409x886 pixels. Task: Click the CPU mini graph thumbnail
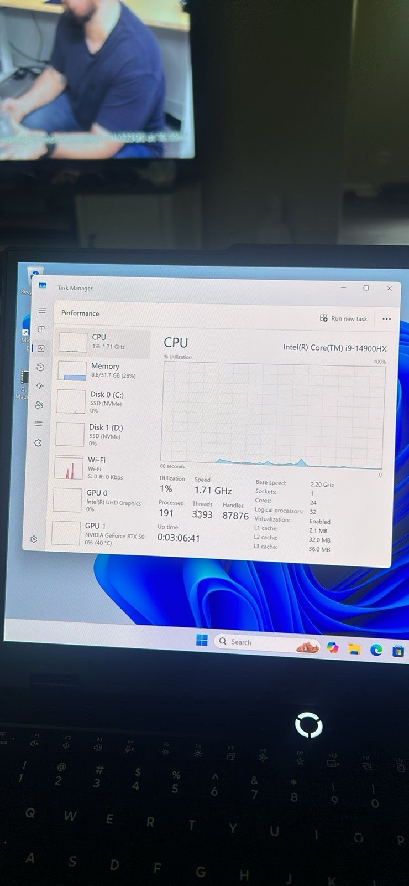[73, 343]
